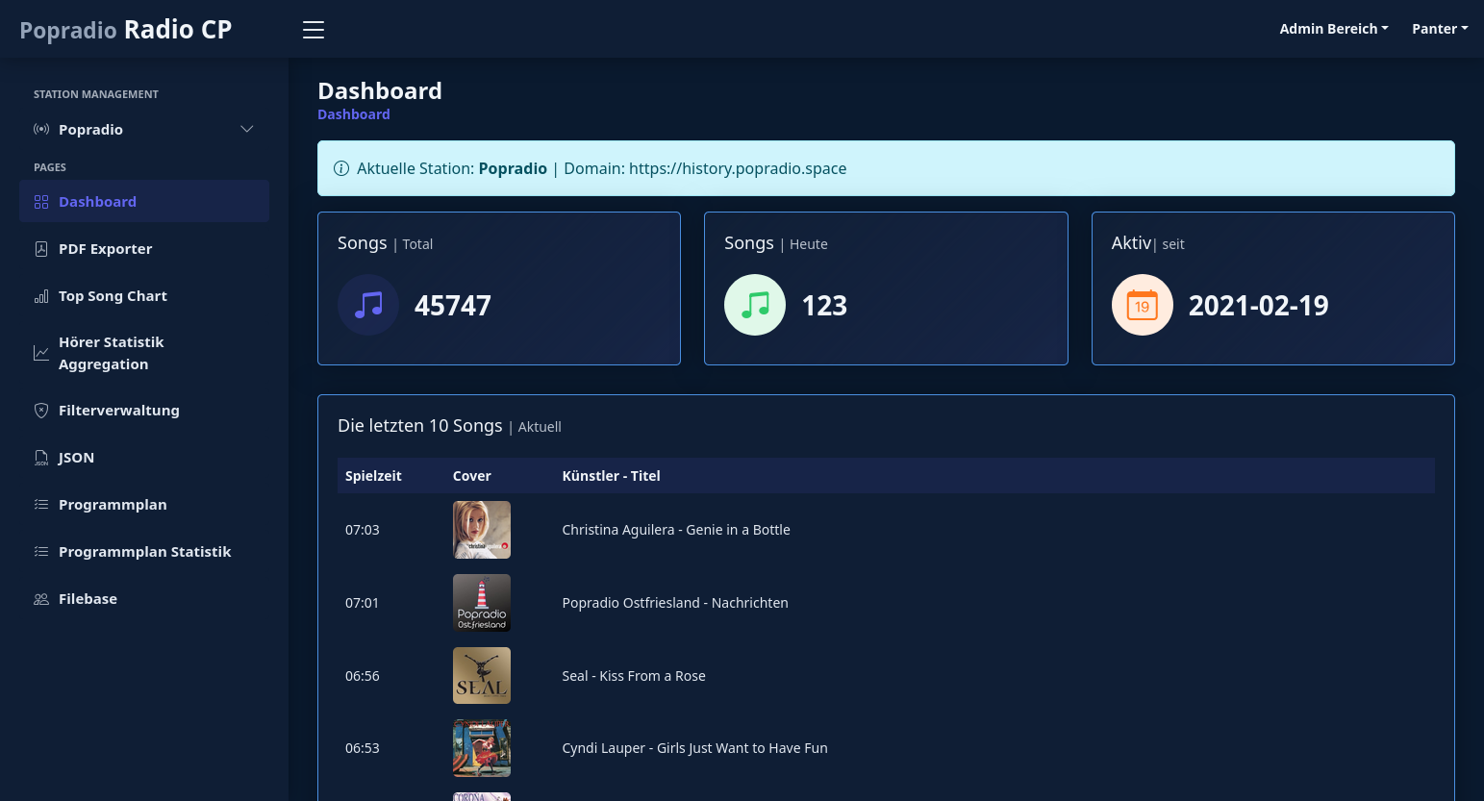Click the info icon in the station banner
This screenshot has height=801, width=1484.
pos(341,168)
